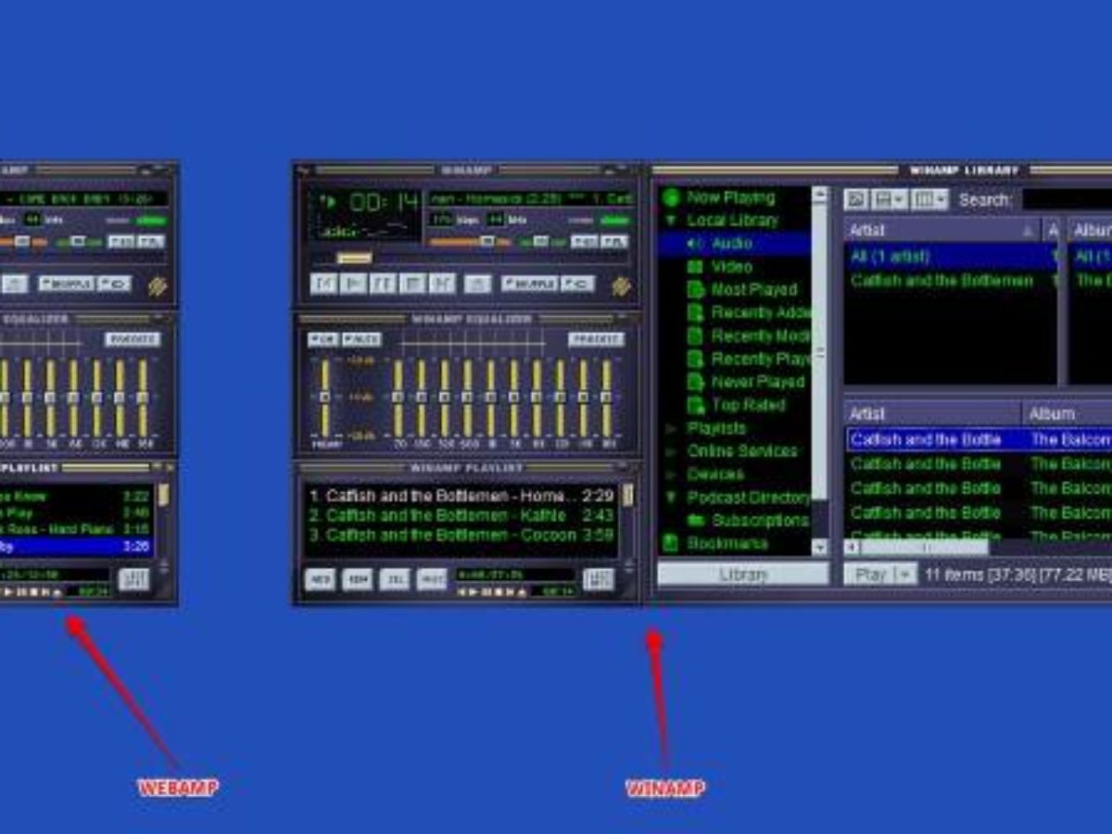Click the Library button below the tree
This screenshot has width=1112, height=834.
point(743,575)
